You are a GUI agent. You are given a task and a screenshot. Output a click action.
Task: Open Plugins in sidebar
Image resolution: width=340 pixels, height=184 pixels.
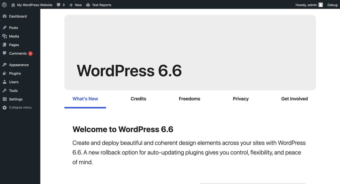[x=15, y=73]
